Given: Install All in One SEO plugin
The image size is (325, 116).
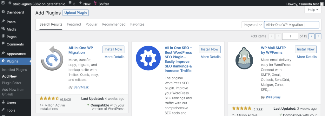Looking at the screenshot, I should (x=209, y=49).
